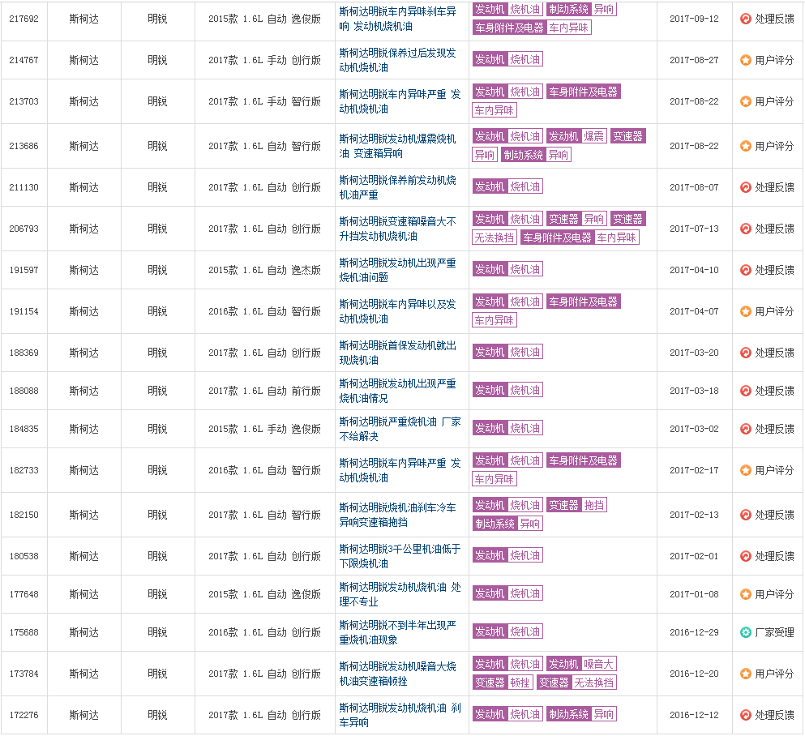Open complaint 斯柯达明锐严重烧机油 厂家不给解决

(x=400, y=429)
